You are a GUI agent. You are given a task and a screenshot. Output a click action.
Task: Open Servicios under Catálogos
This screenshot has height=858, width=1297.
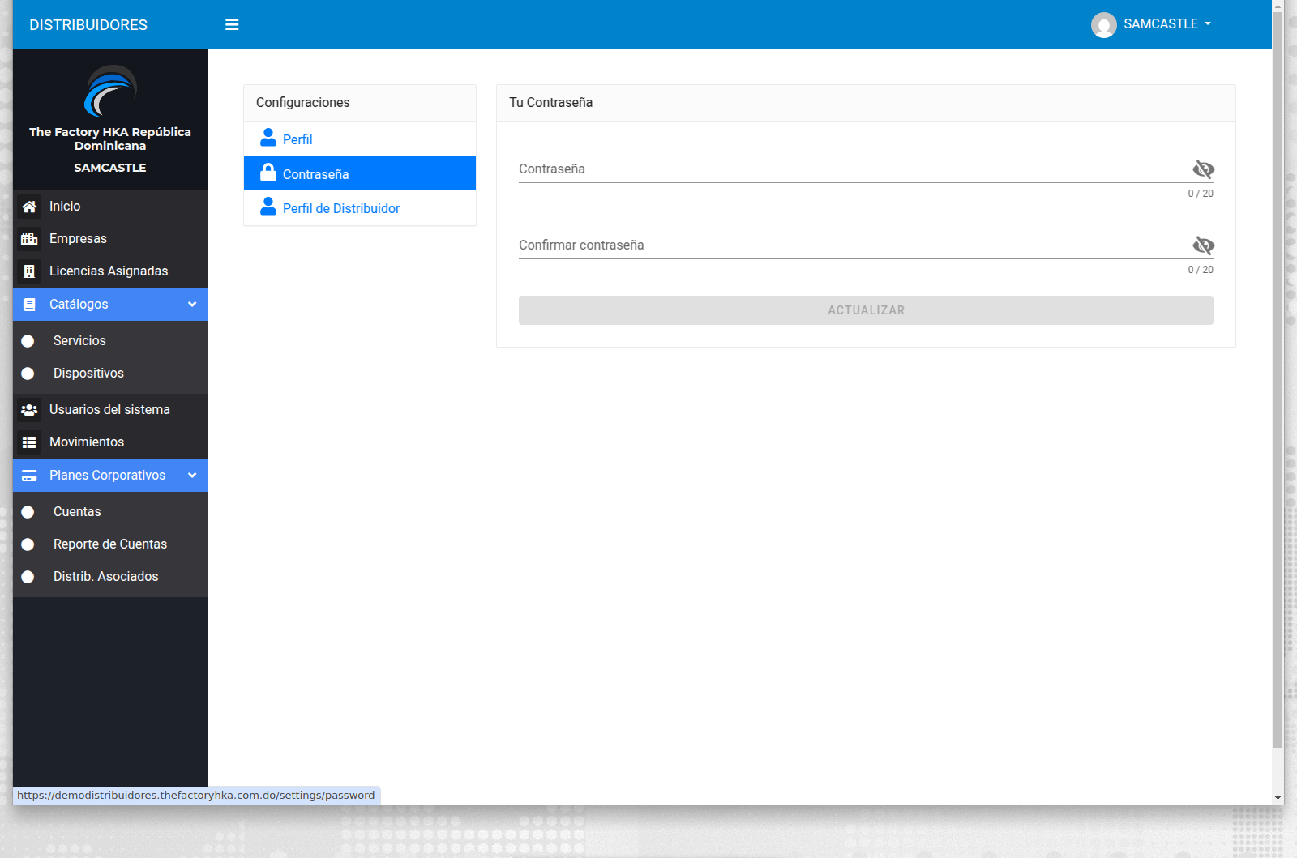click(x=110, y=341)
